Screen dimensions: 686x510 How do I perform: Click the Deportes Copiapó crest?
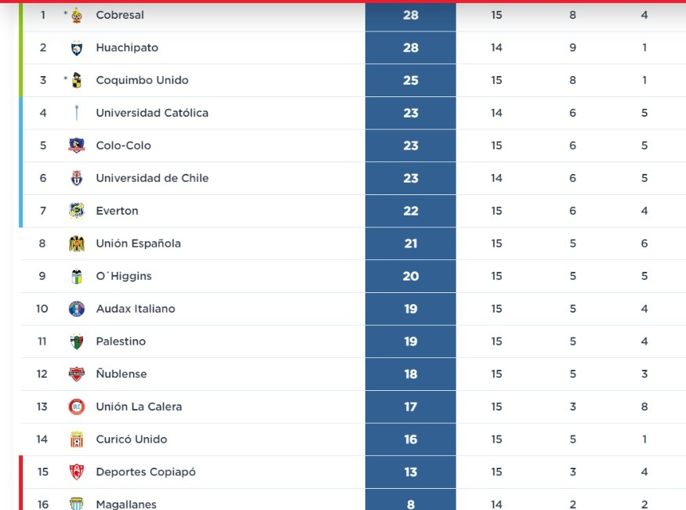point(77,472)
